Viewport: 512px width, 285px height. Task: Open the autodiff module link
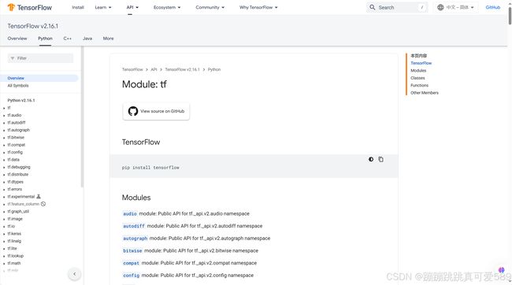134,226
